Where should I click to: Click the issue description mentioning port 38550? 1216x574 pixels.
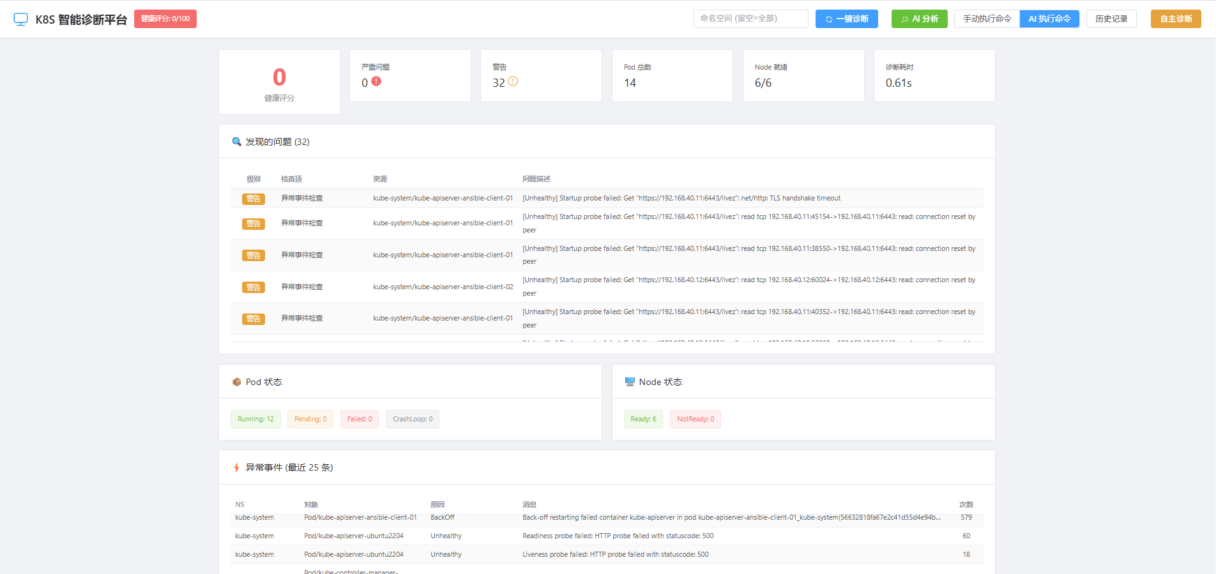(749, 255)
